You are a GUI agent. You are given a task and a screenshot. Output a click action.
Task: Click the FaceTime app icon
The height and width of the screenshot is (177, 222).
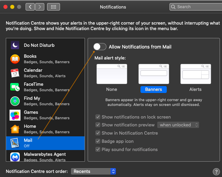click(15, 87)
